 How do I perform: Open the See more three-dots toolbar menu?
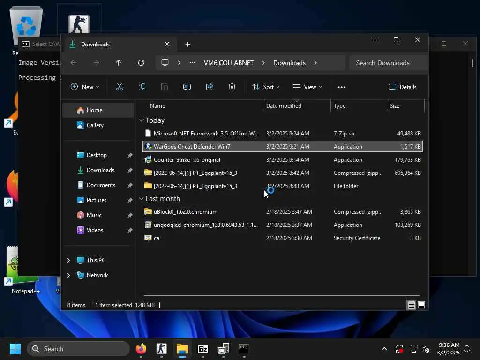[342, 87]
